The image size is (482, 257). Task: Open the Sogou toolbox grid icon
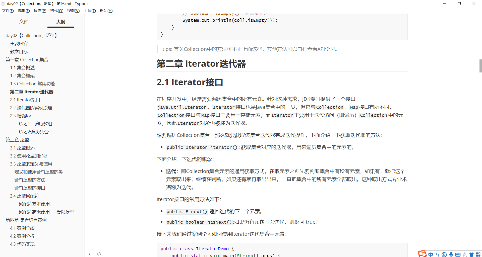coord(478,254)
